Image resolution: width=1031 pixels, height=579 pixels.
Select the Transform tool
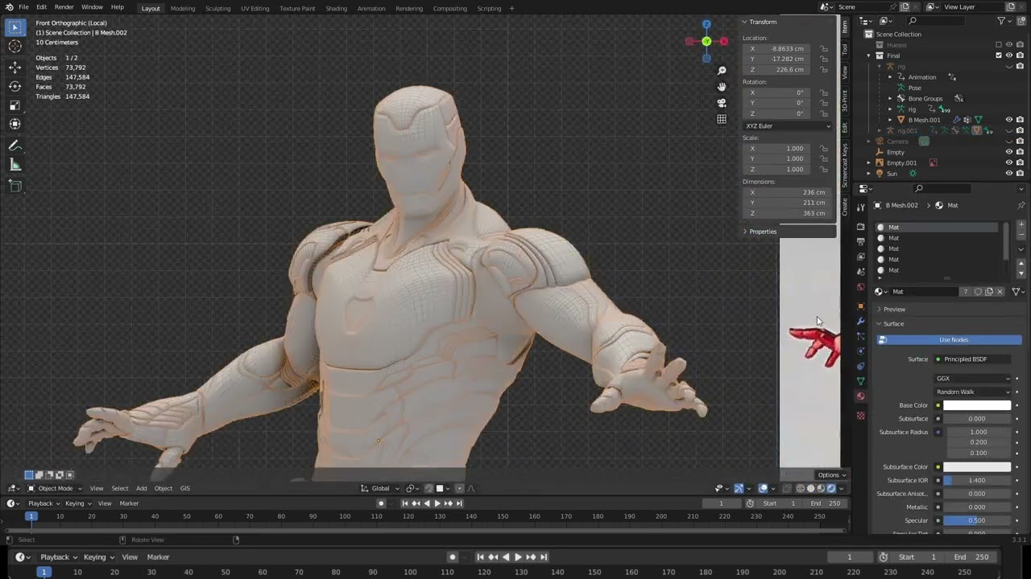pyautogui.click(x=14, y=124)
